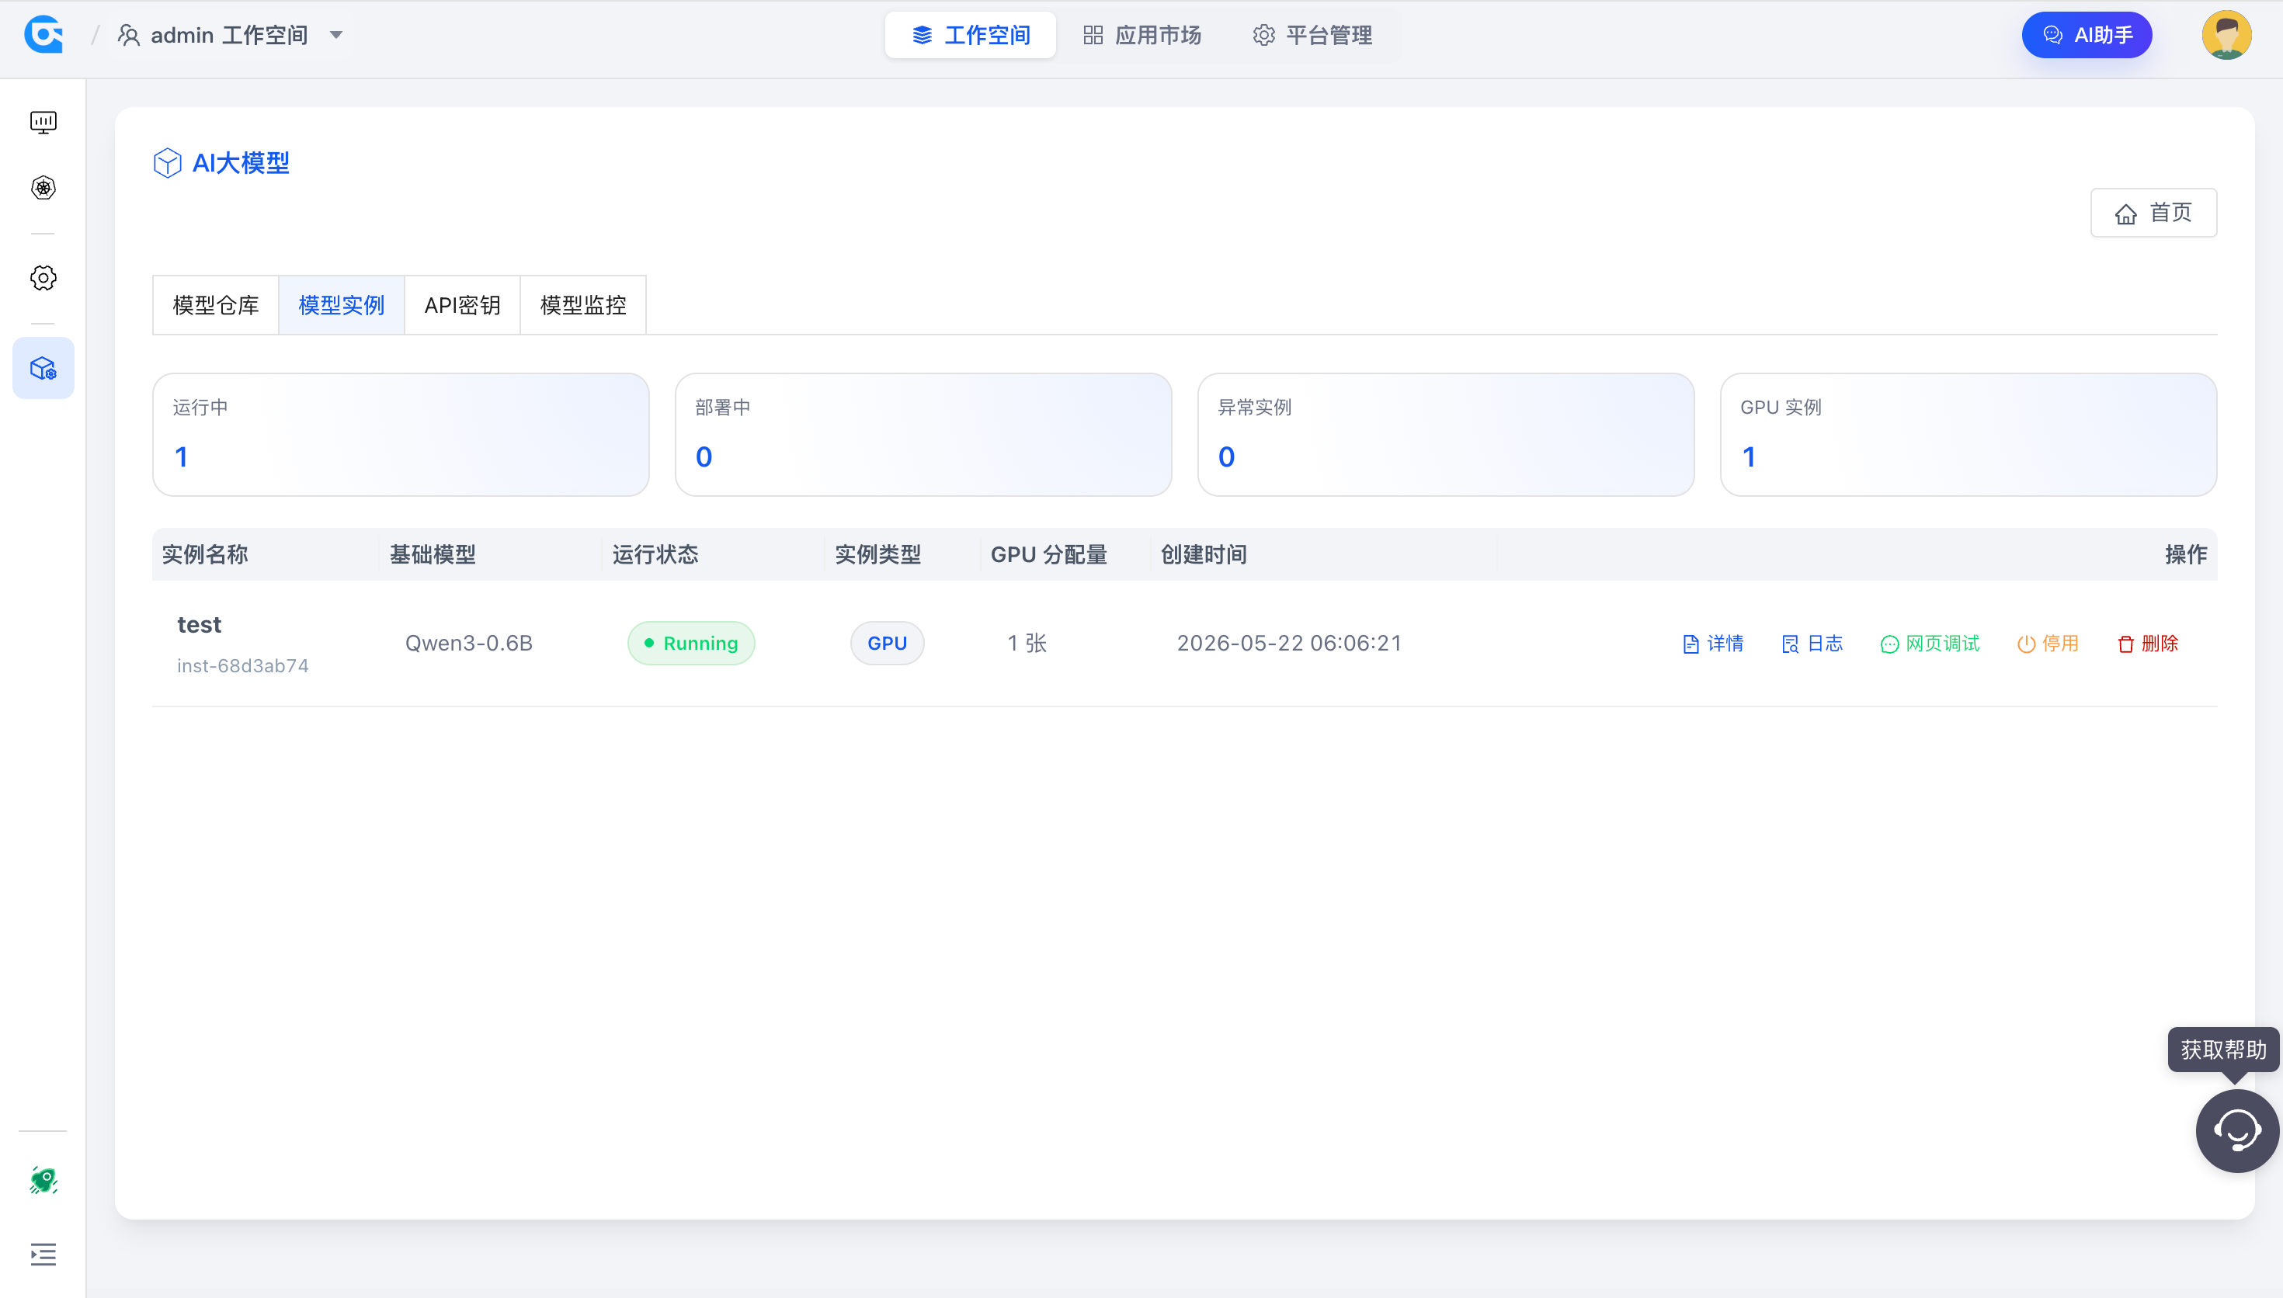Click the platform logo icon
The width and height of the screenshot is (2283, 1298).
pos(43,35)
